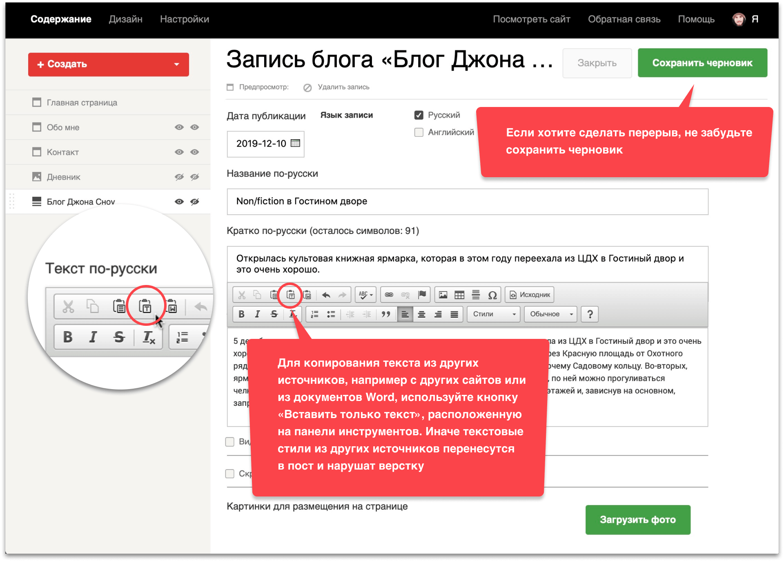The image size is (784, 561).
Task: Open the Дизайн menu tab
Action: [125, 19]
